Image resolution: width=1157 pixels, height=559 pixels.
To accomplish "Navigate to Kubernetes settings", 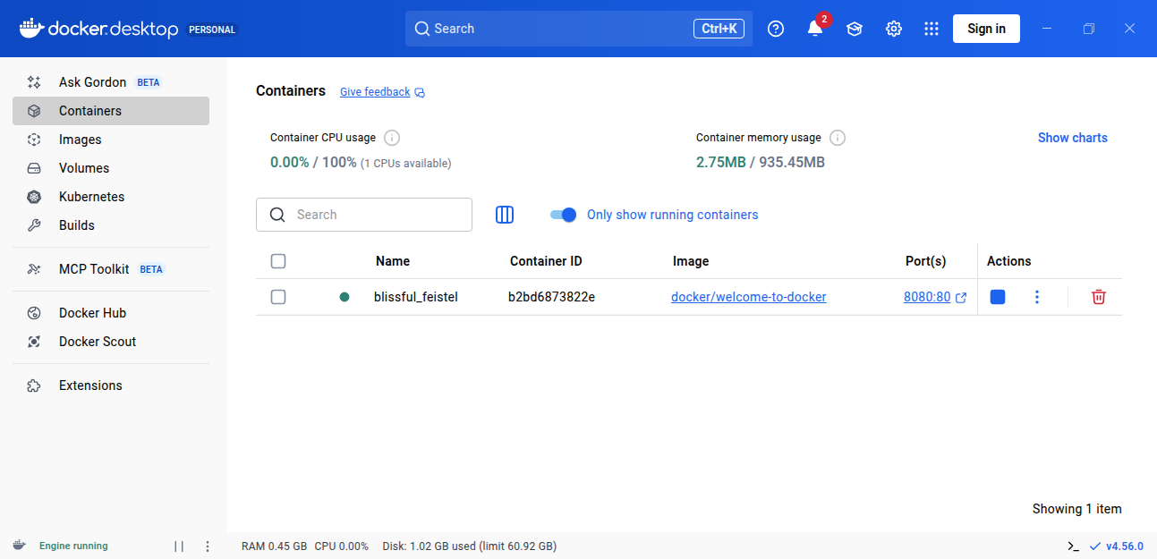I will coord(91,196).
